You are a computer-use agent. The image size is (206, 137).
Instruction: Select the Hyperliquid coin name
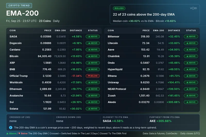115,69
